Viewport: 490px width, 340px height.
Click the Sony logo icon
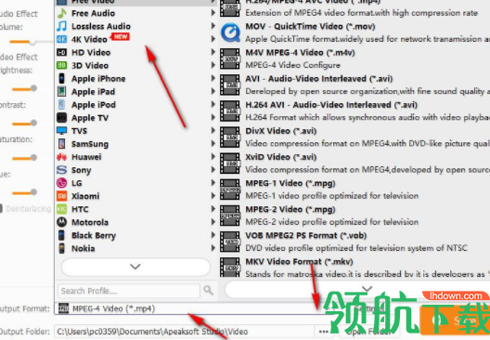coord(61,170)
